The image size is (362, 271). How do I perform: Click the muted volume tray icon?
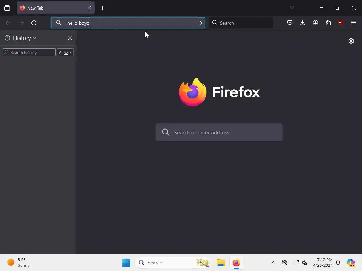304,263
